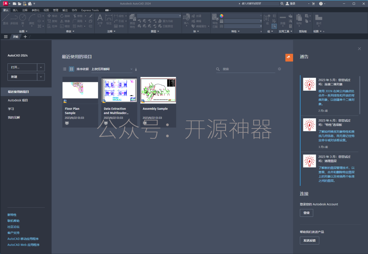The image size is (368, 254).
Task: Click the help question mark icon
Action: (x=321, y=3)
